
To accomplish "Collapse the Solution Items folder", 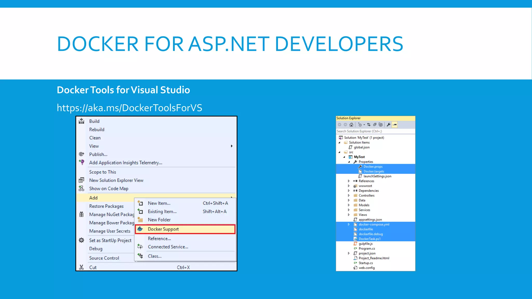I will tap(339, 142).
